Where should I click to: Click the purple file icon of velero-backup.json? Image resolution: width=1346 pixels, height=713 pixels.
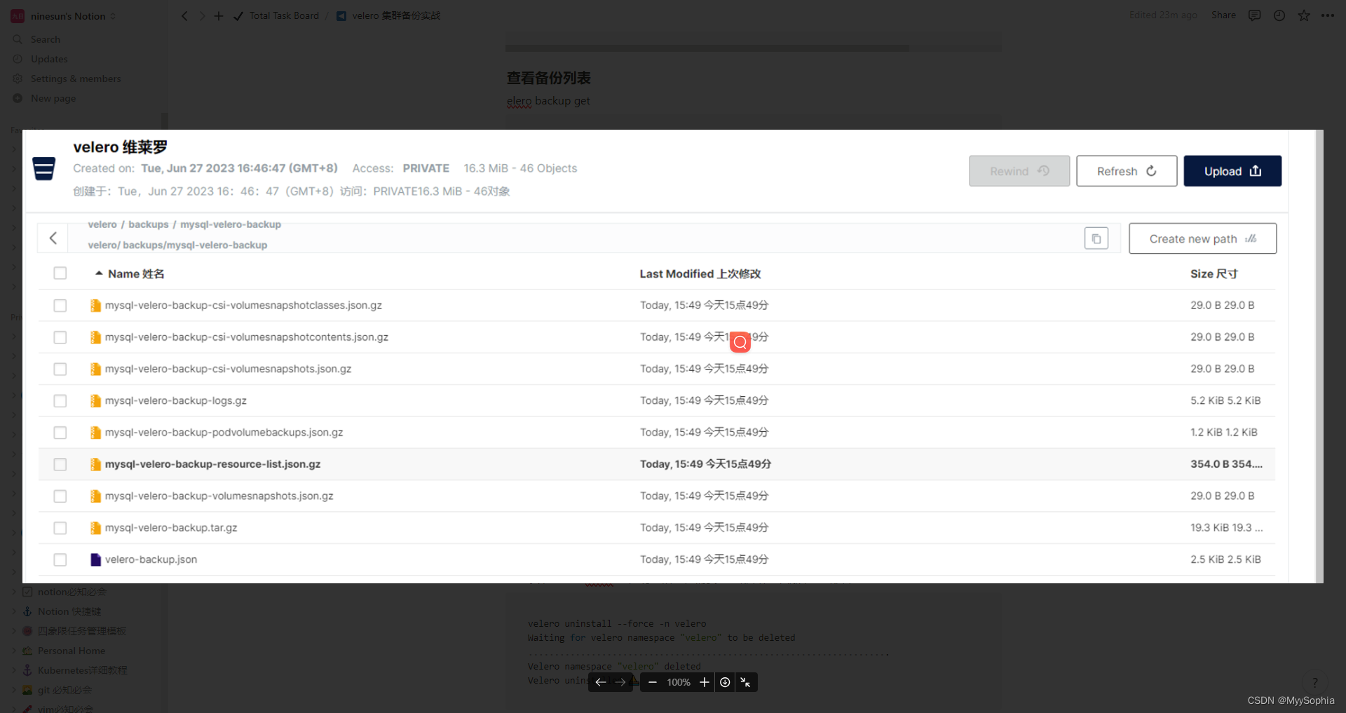point(95,559)
